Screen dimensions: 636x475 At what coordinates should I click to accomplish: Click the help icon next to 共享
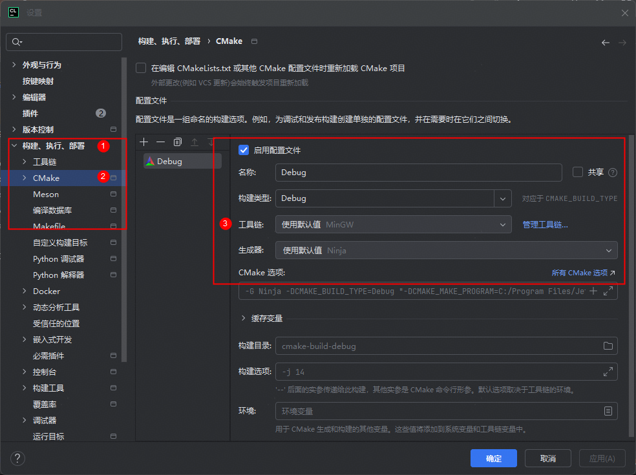[x=613, y=173]
